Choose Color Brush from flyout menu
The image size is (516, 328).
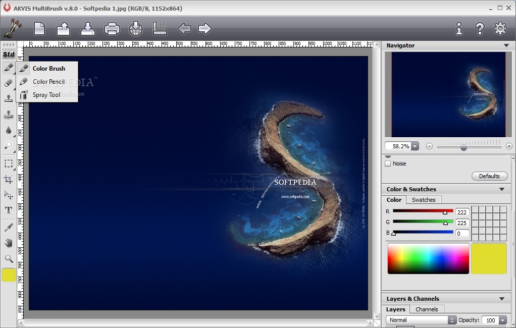point(47,69)
